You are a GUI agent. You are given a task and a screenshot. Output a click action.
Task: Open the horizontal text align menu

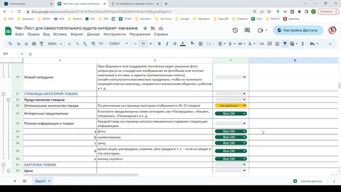222,44
